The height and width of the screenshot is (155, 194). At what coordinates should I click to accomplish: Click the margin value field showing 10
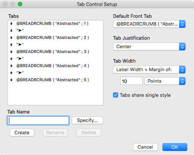[x=132, y=81]
